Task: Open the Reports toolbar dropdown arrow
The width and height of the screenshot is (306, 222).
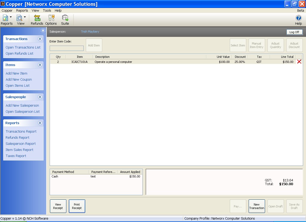Action: coord(11,16)
